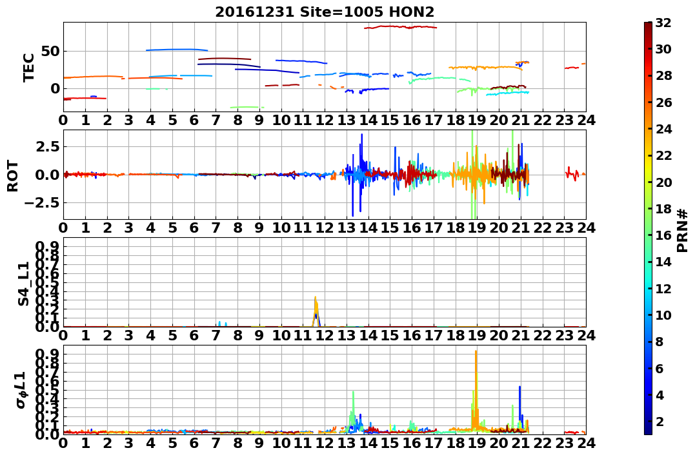Click hour "3" under the bottom sigma-phi plot

pos(128,443)
